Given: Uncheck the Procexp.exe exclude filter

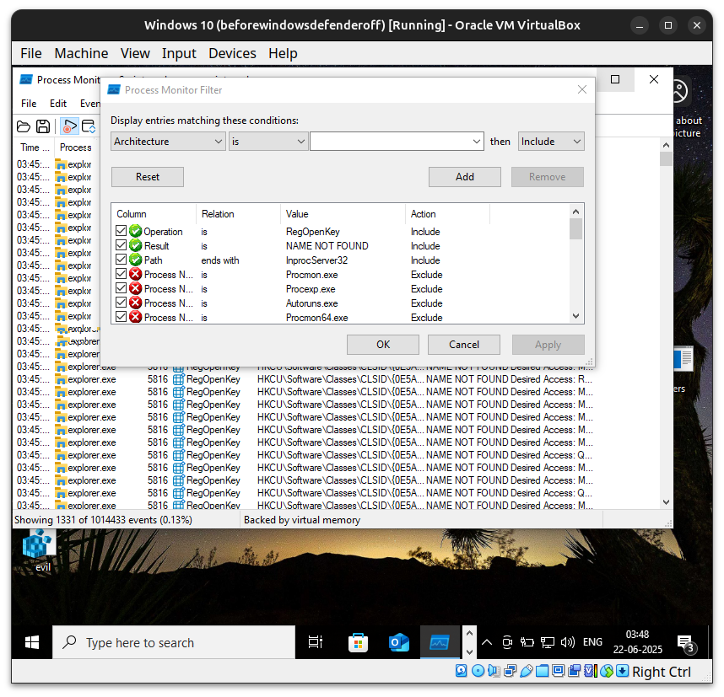Looking at the screenshot, I should pyautogui.click(x=121, y=288).
